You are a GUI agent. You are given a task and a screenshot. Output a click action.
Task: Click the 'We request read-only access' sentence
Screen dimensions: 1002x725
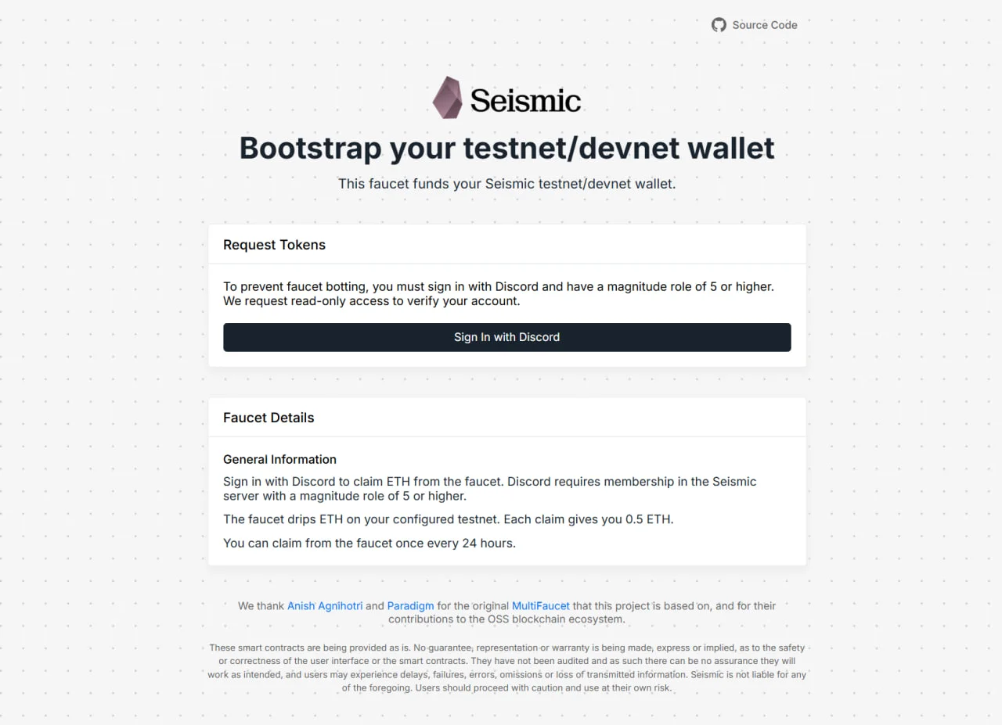(x=372, y=301)
